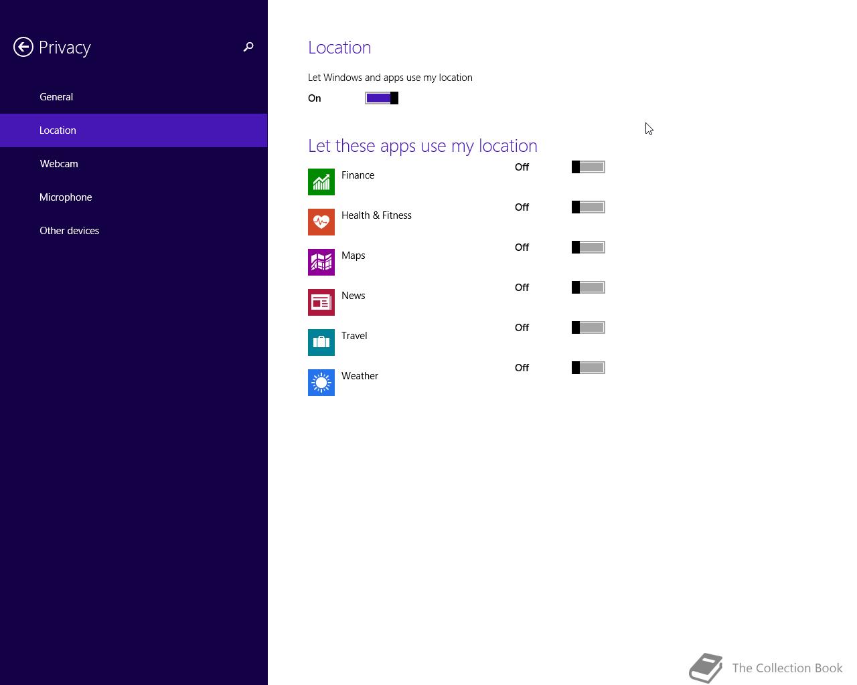Click the Finance app name
Image resolution: width=857 pixels, height=685 pixels.
click(x=358, y=175)
